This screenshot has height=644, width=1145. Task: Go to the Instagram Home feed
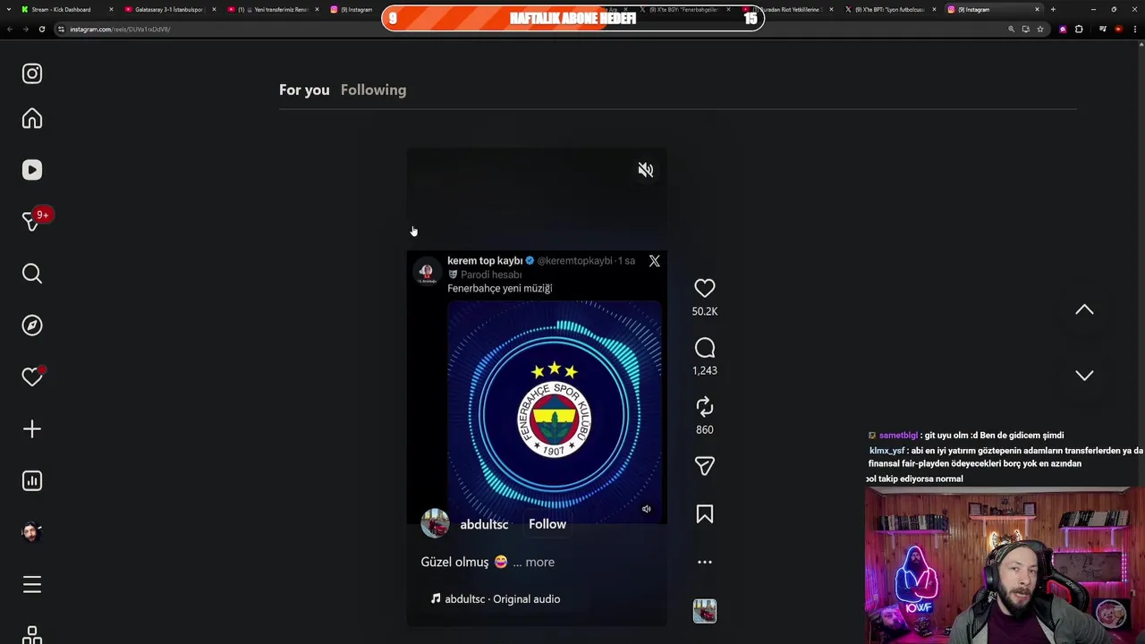(x=32, y=119)
